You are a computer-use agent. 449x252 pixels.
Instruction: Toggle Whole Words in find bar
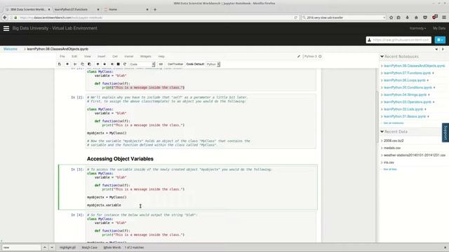point(112,247)
